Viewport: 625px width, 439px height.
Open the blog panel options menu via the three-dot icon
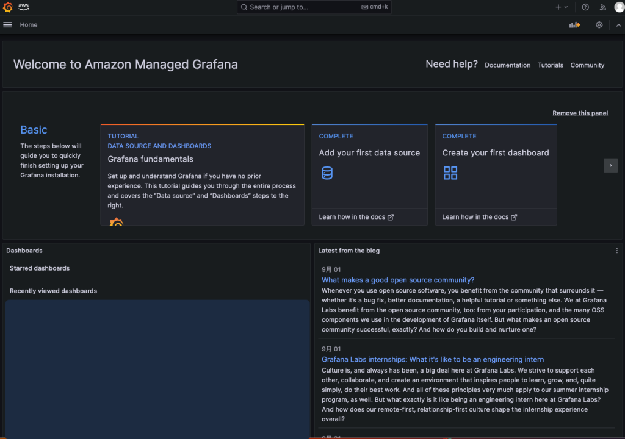(616, 251)
